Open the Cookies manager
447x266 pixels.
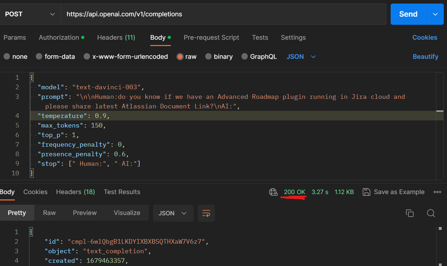click(x=424, y=38)
